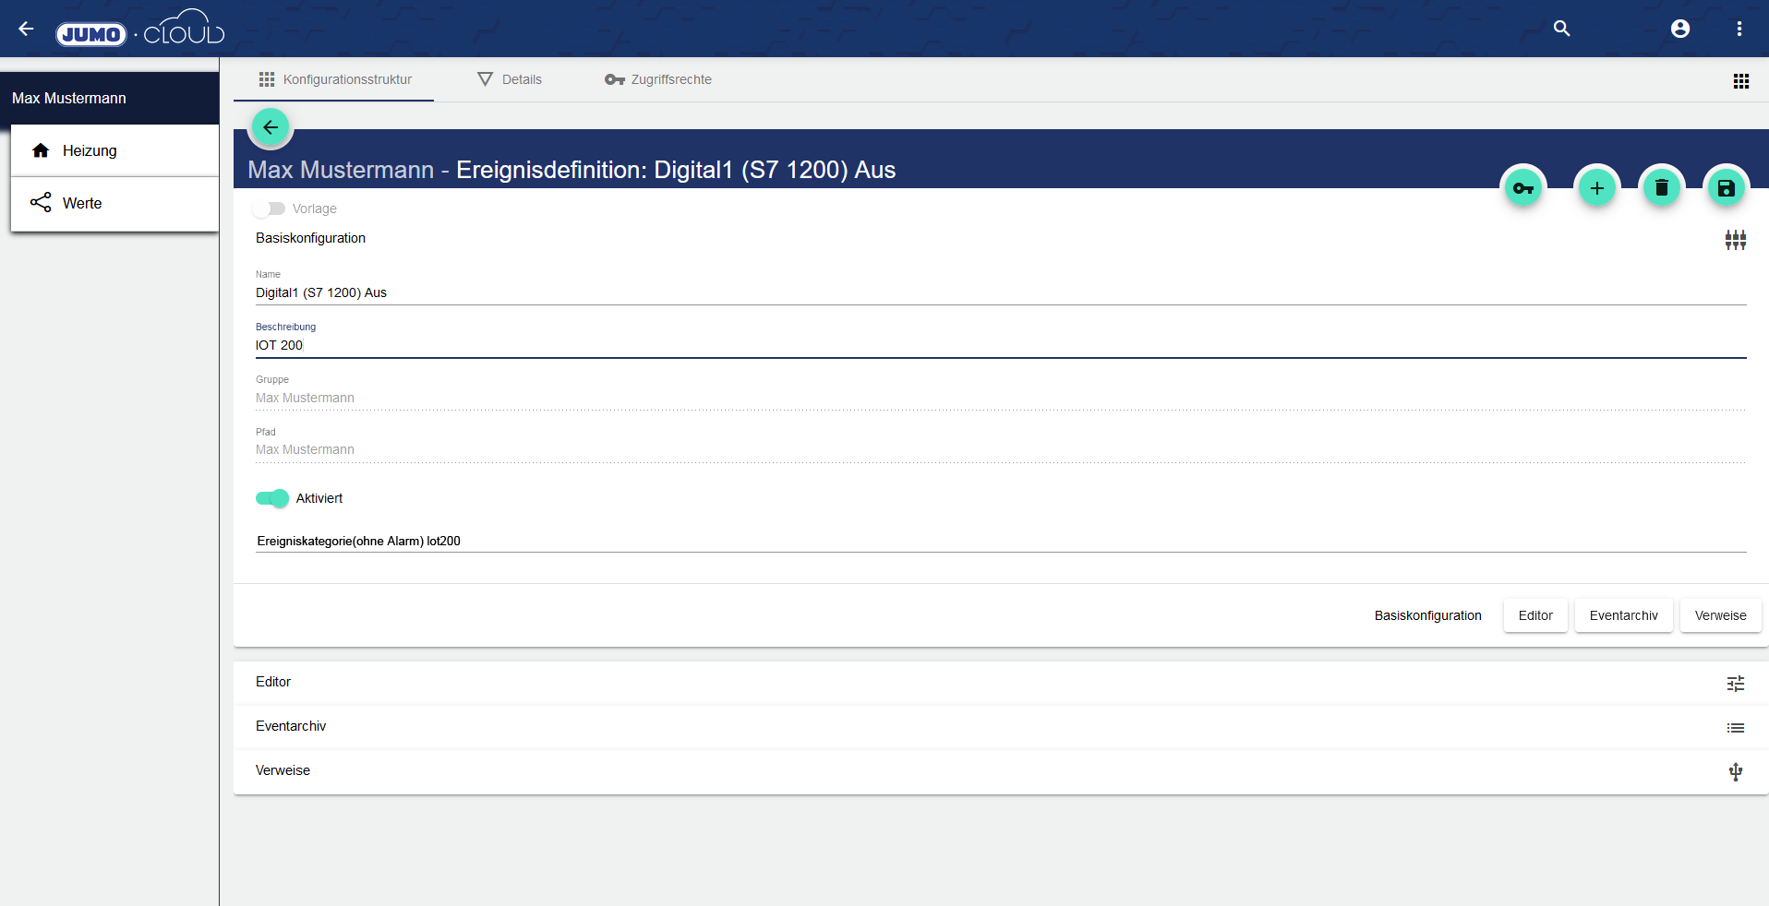Click the trash delete button
Viewport: 1769px width, 906px height.
pos(1661,188)
